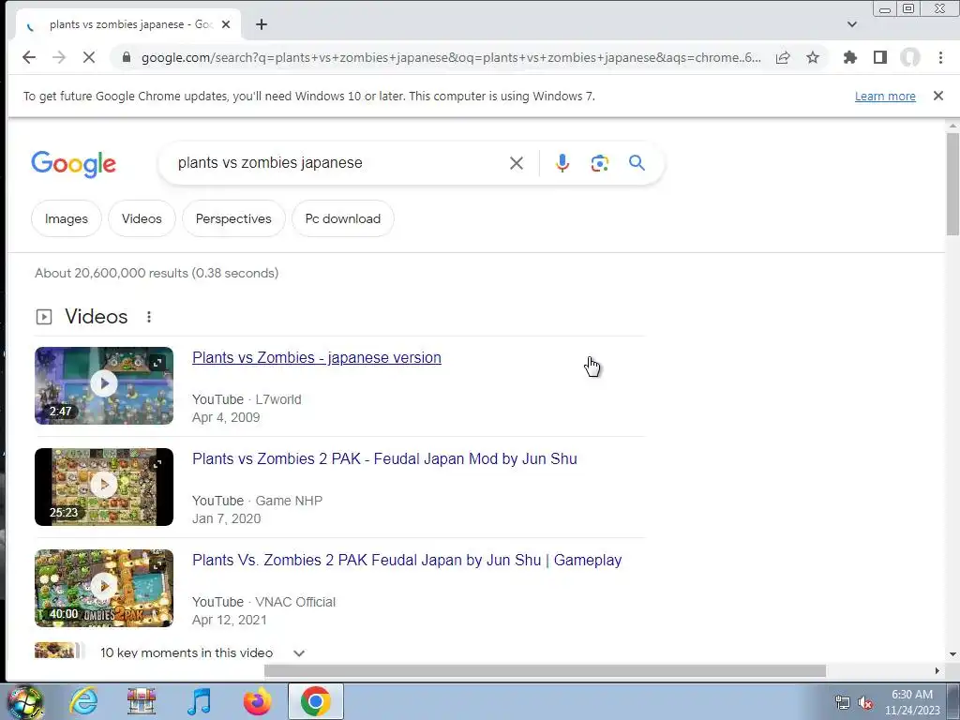Open the network tray icon
Screen dimensions: 960x720
pos(843,702)
